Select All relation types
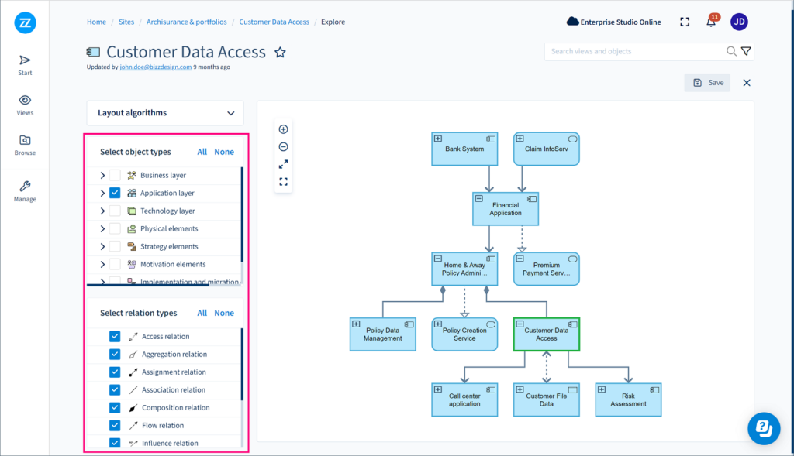Screen dimensions: 794x456 point(202,313)
